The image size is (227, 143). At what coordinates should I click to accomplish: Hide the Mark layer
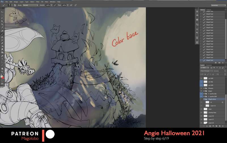(201, 109)
